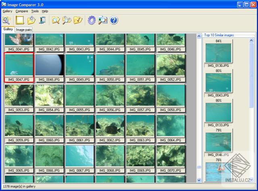Click the gallery scrollbar down arrow

coord(199,180)
